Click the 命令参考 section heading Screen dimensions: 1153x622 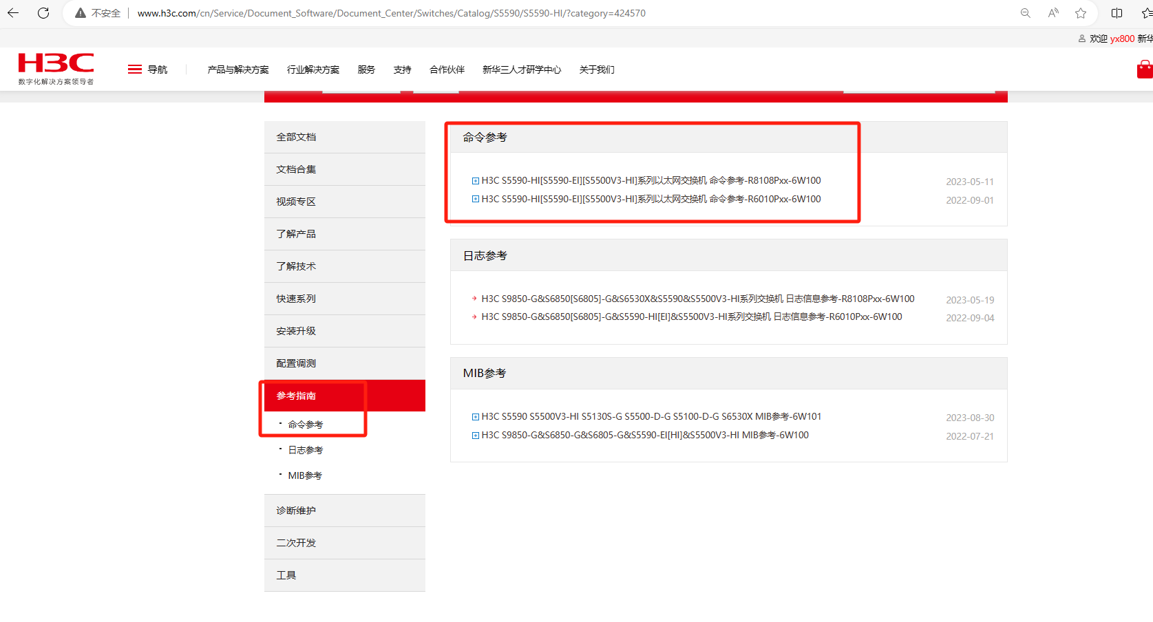tap(485, 137)
